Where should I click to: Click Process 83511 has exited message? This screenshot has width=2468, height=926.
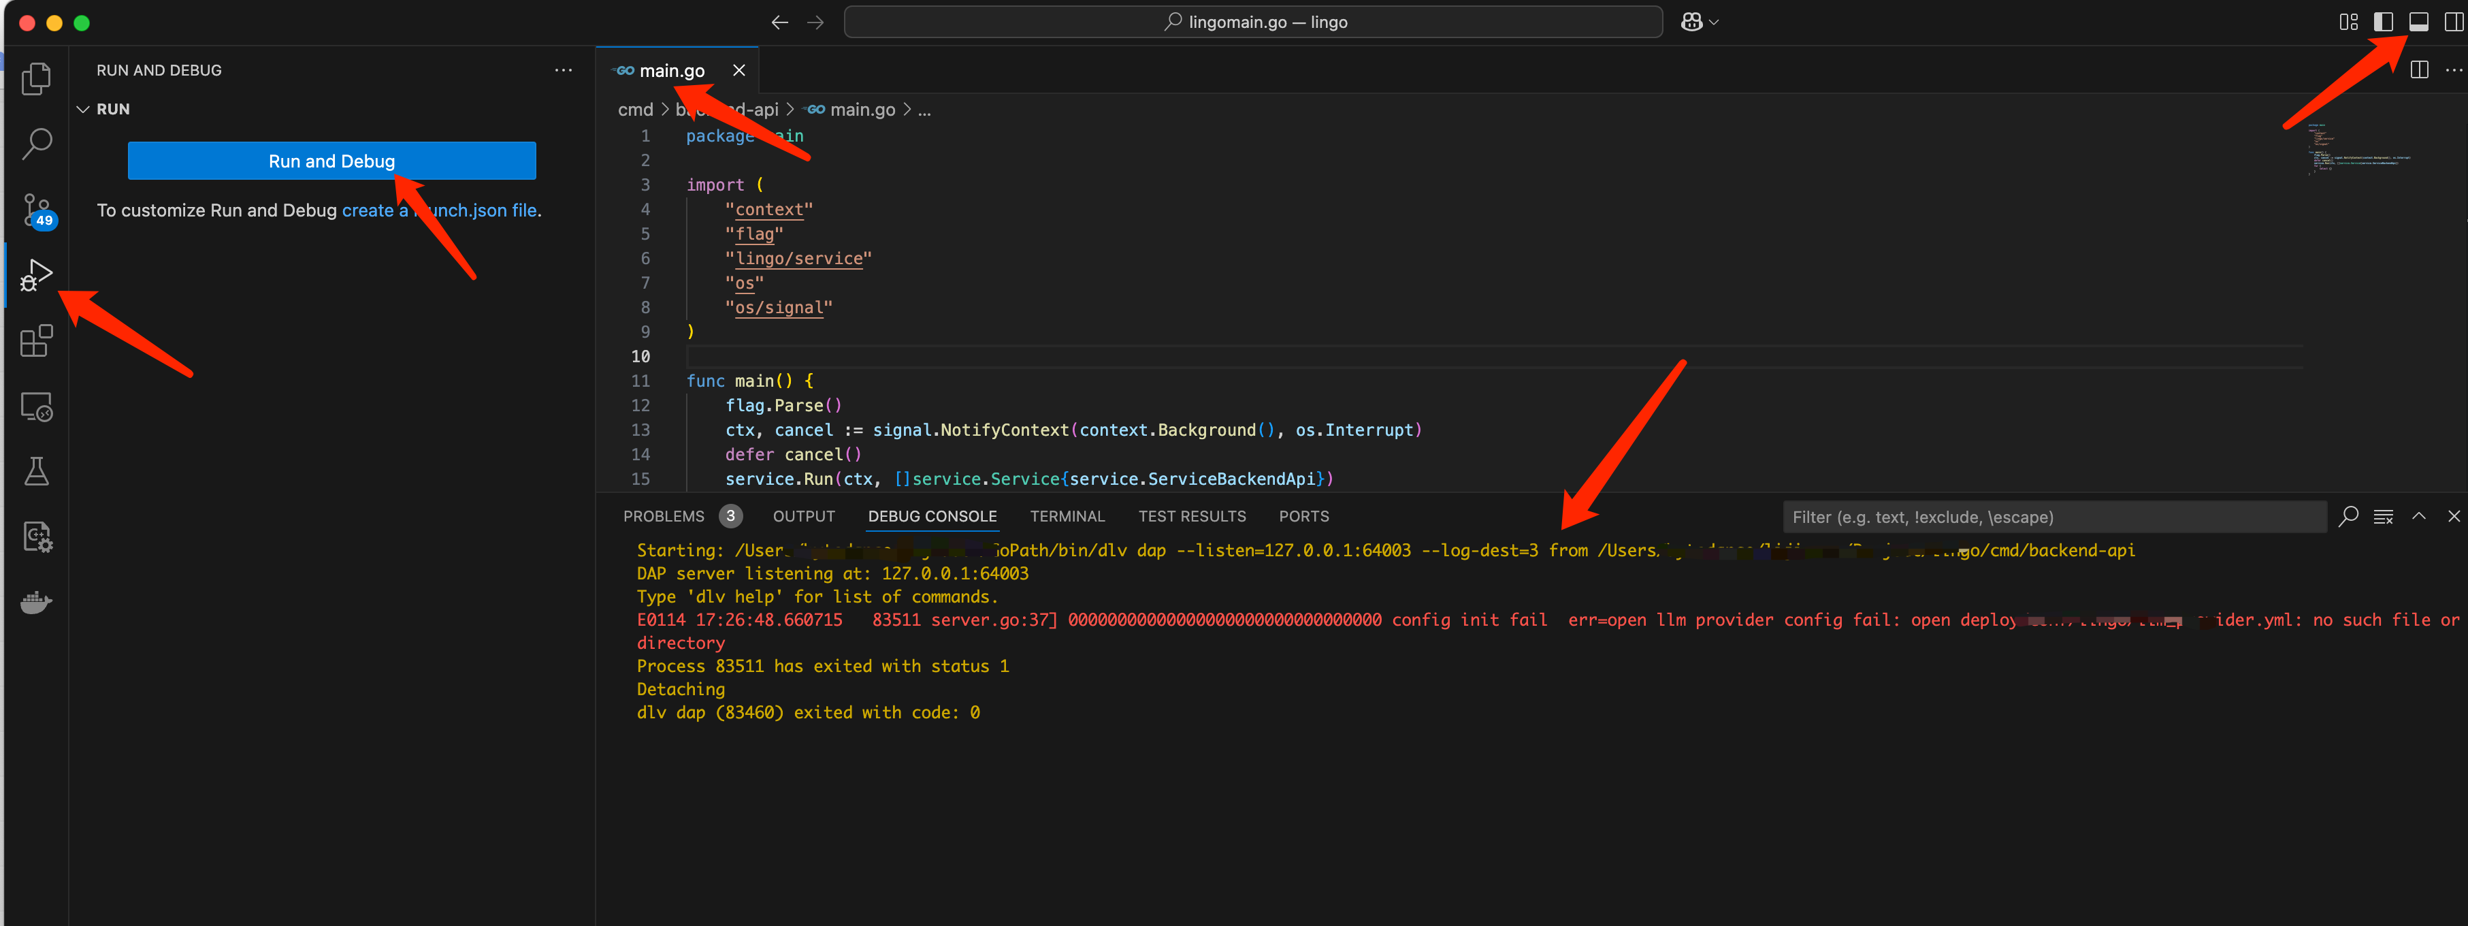click(822, 666)
